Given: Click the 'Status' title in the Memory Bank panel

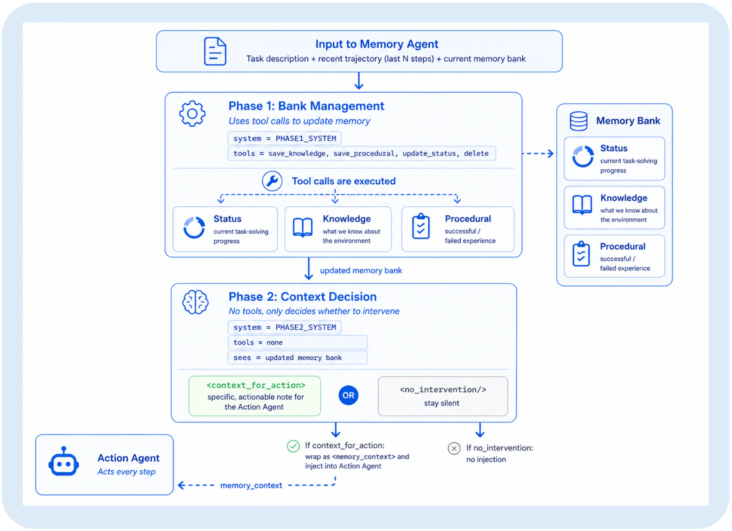Looking at the screenshot, I should [x=614, y=148].
